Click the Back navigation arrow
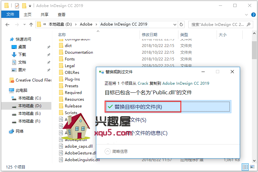Image resolution: width=258 pixels, height=172 pixels. [x=7, y=25]
